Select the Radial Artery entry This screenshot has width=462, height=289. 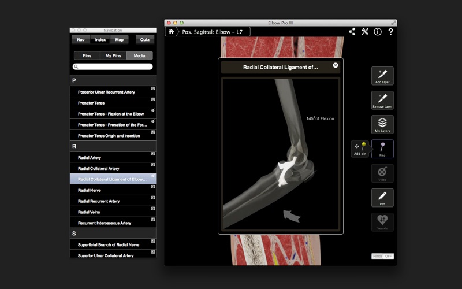(113, 157)
